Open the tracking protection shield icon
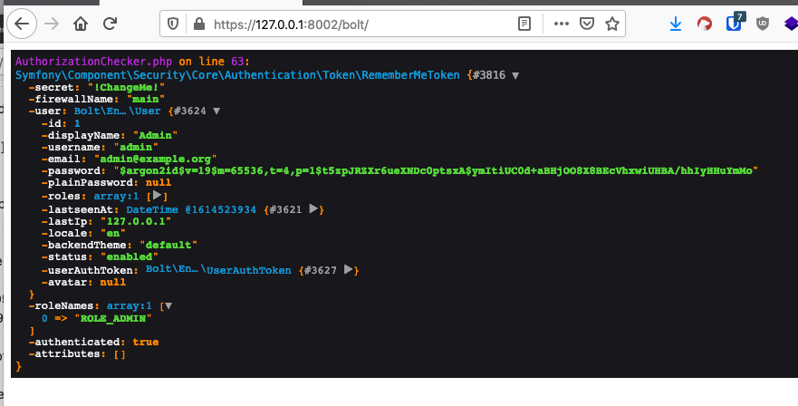 tap(173, 24)
